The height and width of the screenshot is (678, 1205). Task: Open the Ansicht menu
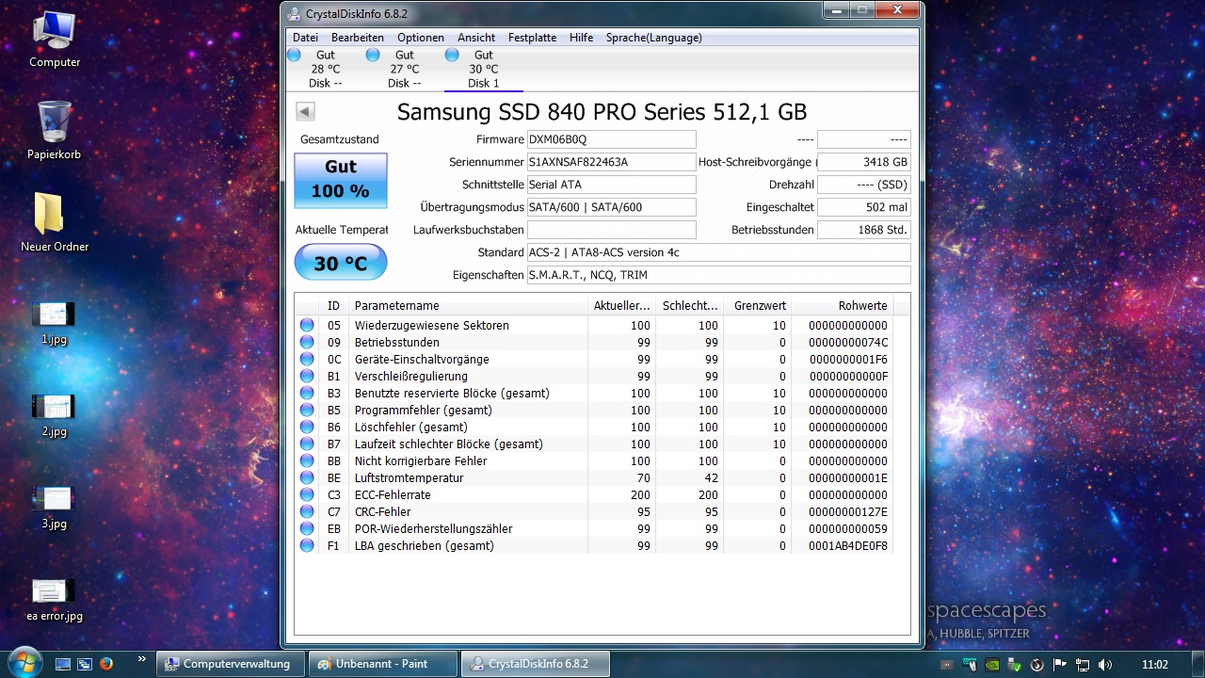pos(476,38)
